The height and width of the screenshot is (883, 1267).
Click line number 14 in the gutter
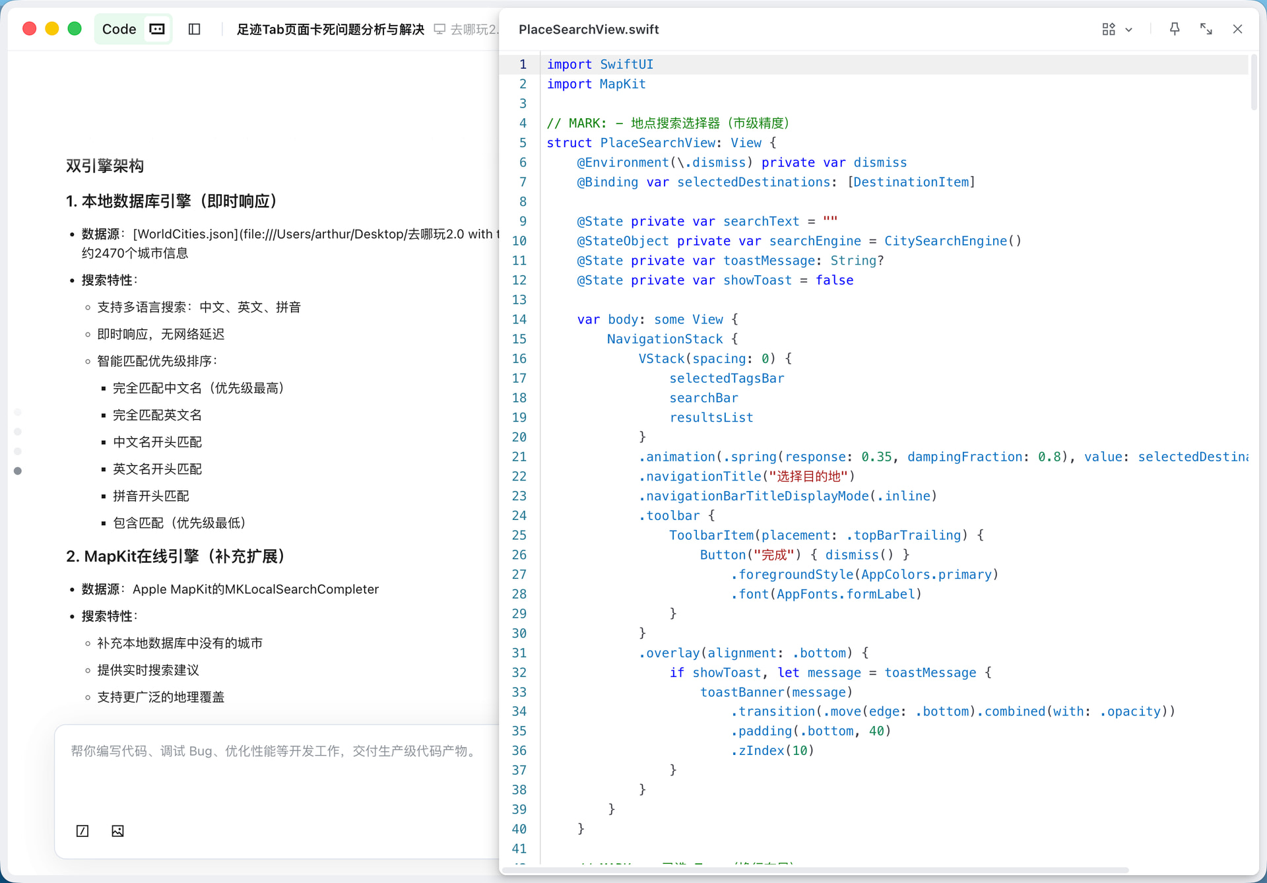(519, 319)
